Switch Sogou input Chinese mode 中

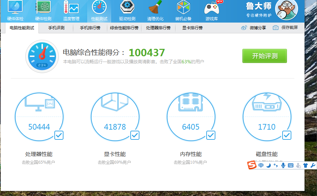click(261, 166)
